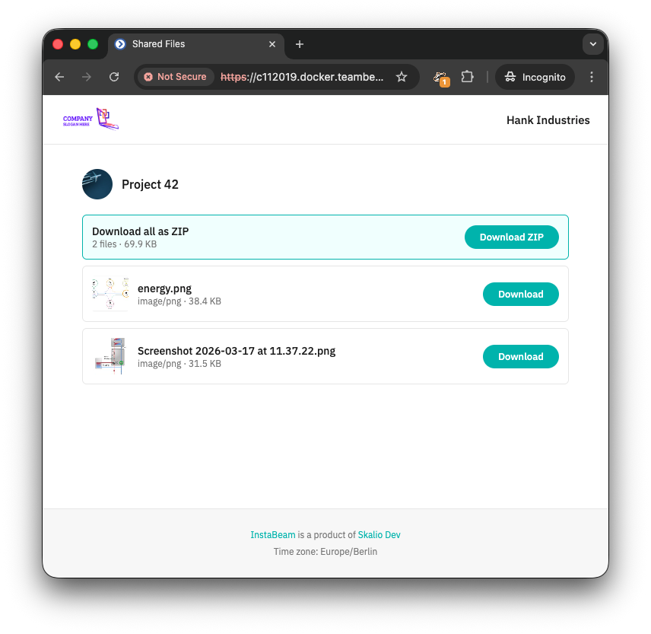
Task: Open Chrome's three-dot menu
Action: pyautogui.click(x=592, y=77)
